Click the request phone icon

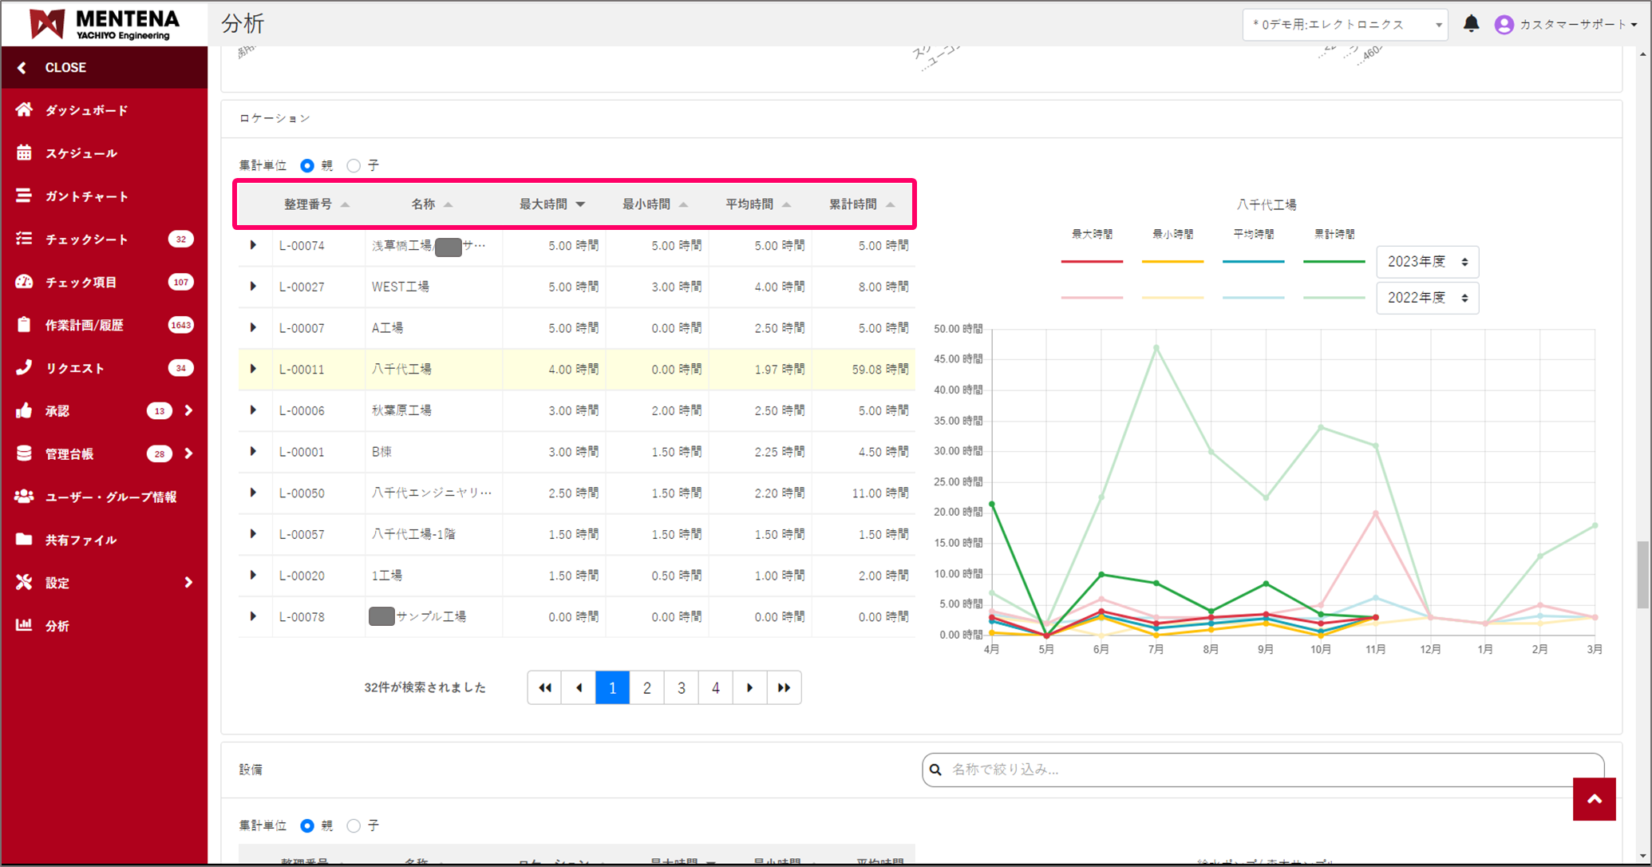[24, 367]
